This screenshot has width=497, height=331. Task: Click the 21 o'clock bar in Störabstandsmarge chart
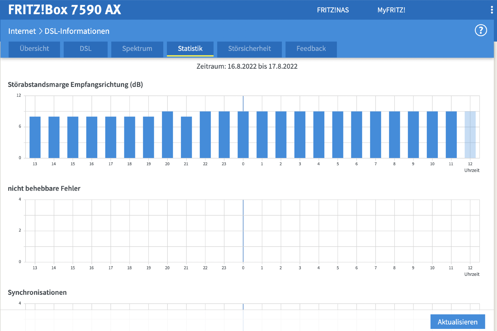[186, 137]
